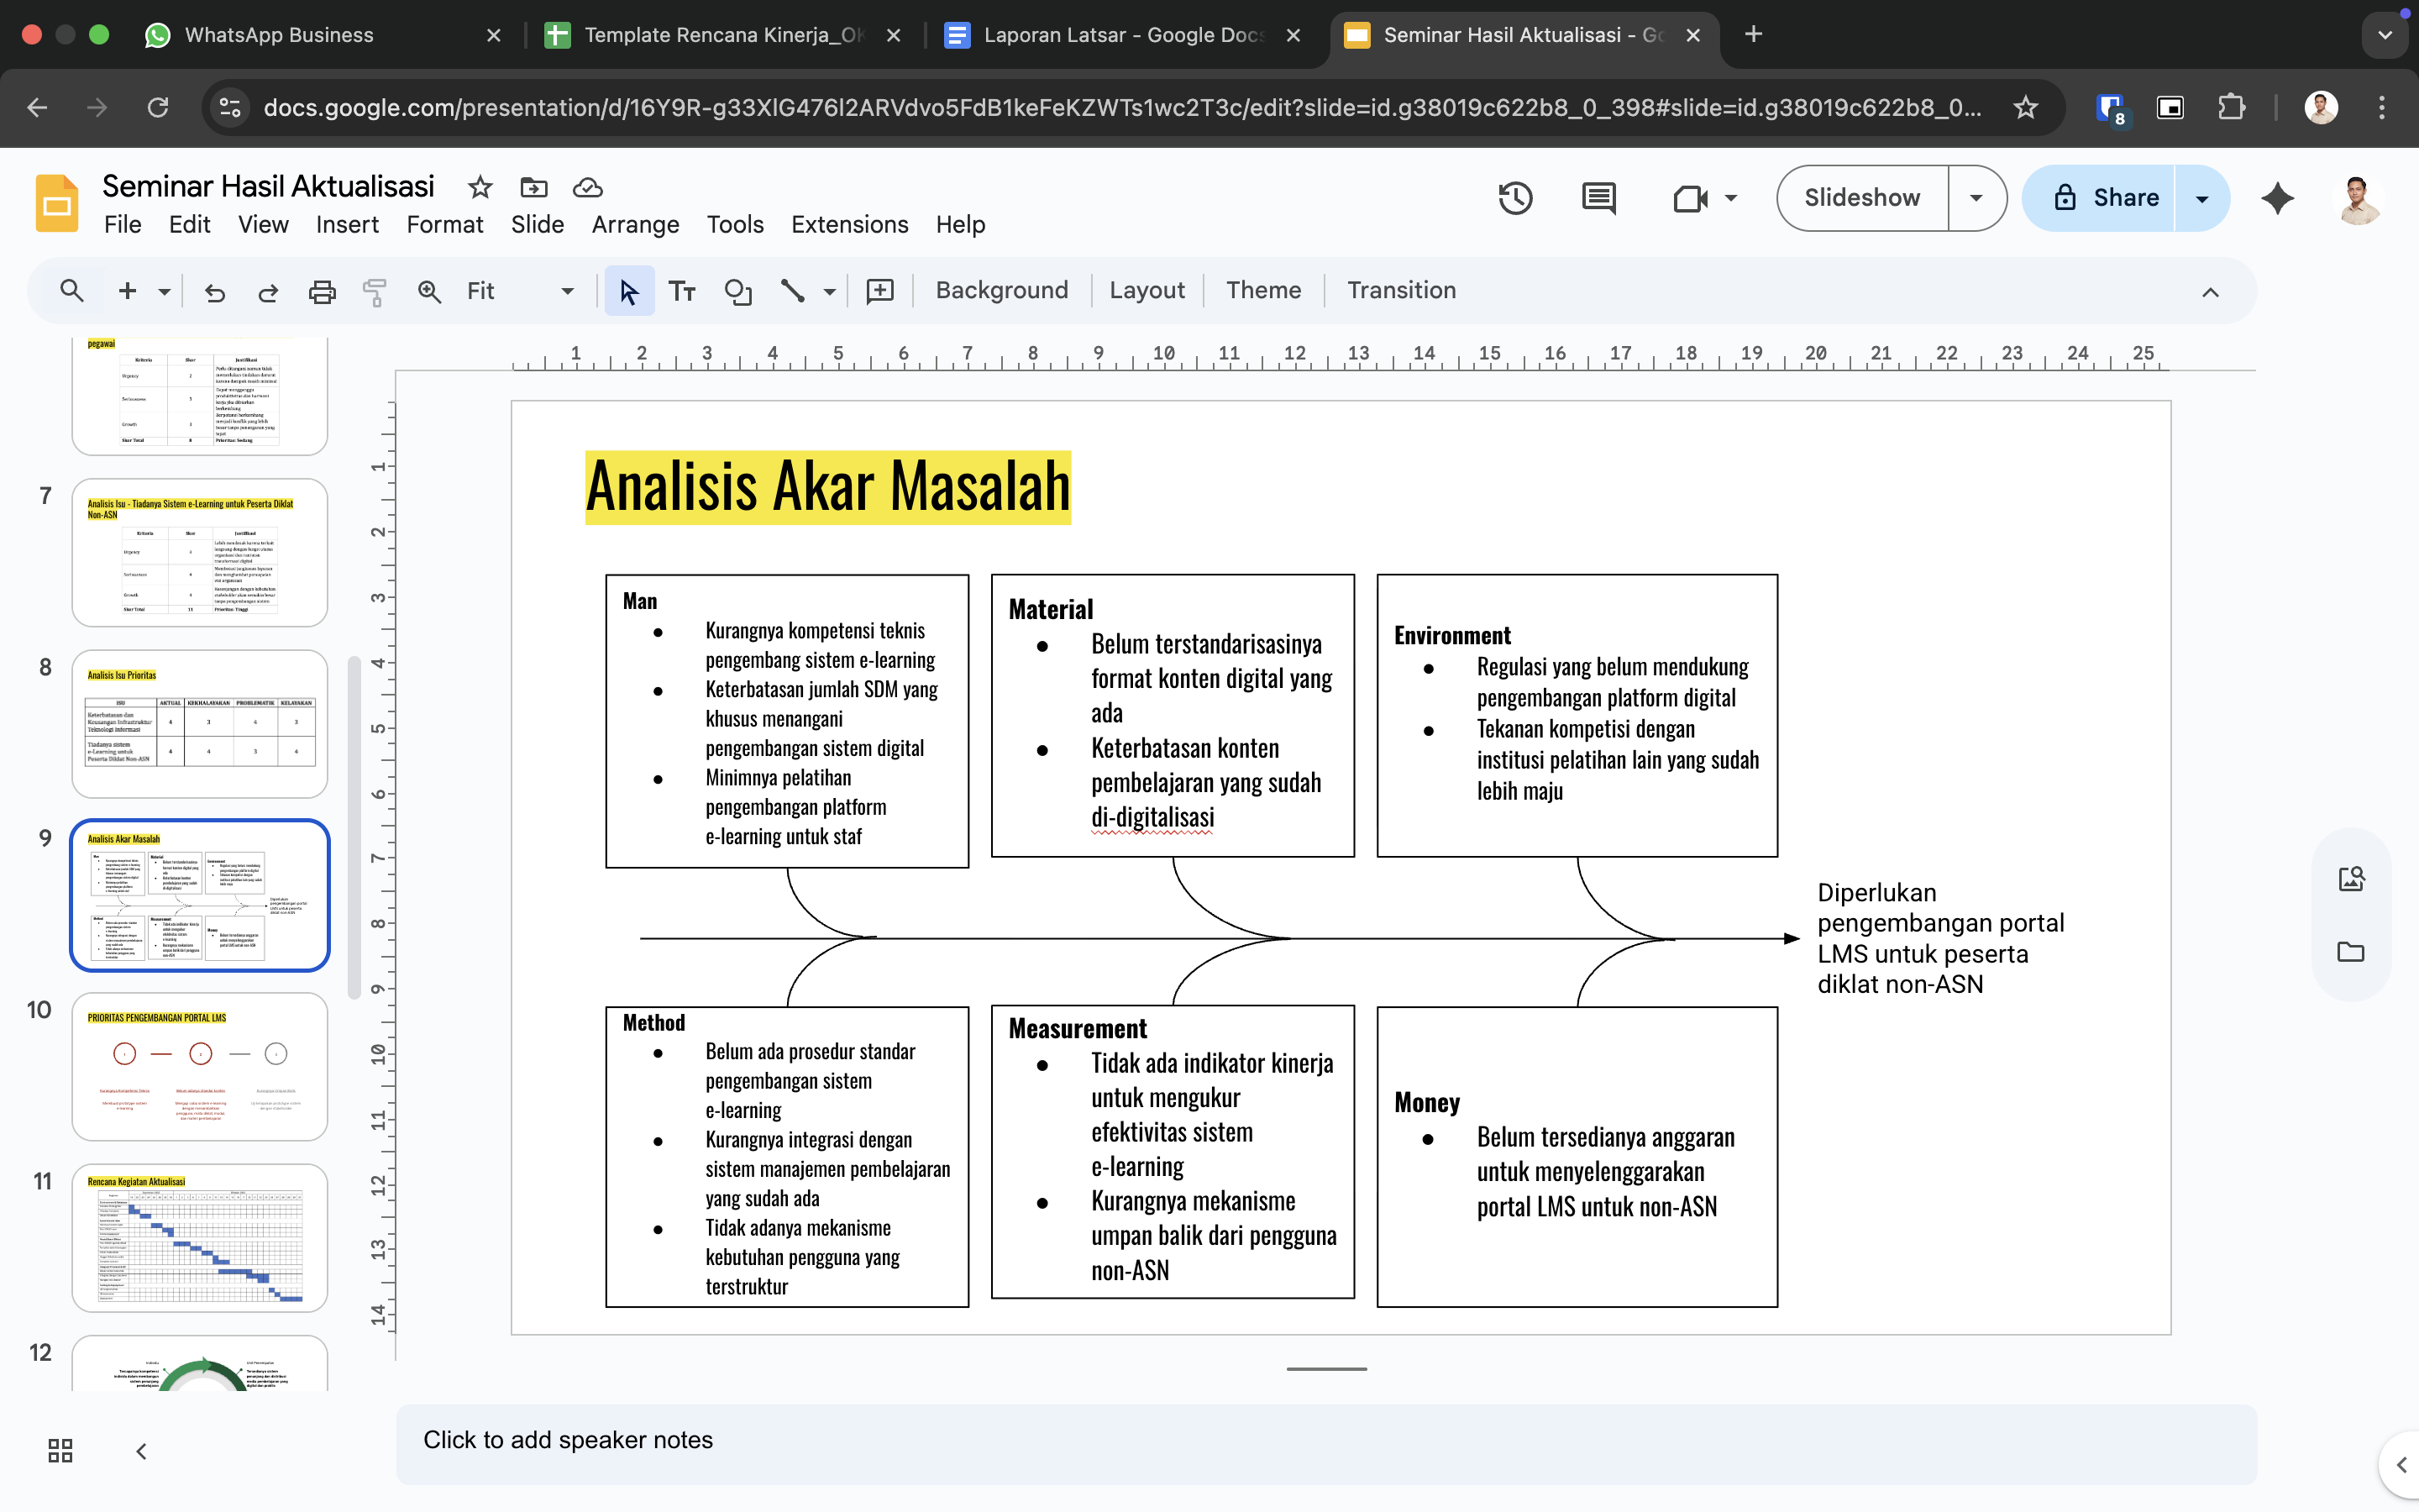
Task: Select the shape tool icon
Action: (x=737, y=291)
